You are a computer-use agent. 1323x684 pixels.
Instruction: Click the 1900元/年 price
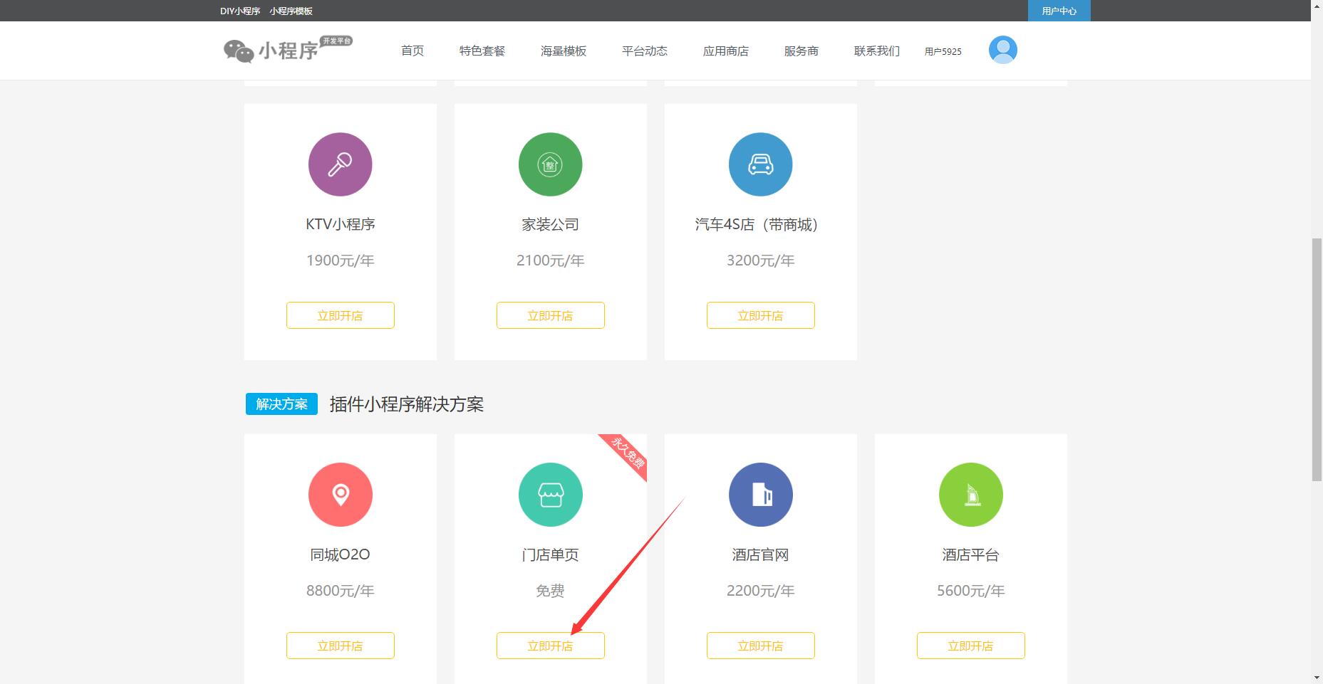[x=340, y=261]
